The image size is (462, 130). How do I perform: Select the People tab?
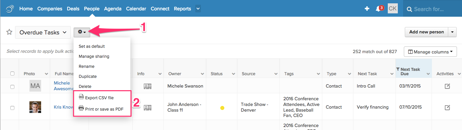coord(92,9)
